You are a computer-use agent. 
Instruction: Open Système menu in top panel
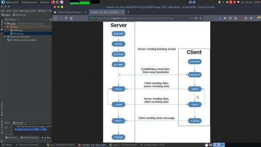pos(44,2)
